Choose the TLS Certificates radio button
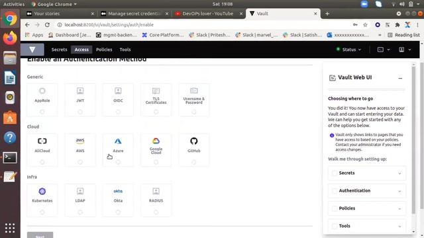 coord(156,112)
